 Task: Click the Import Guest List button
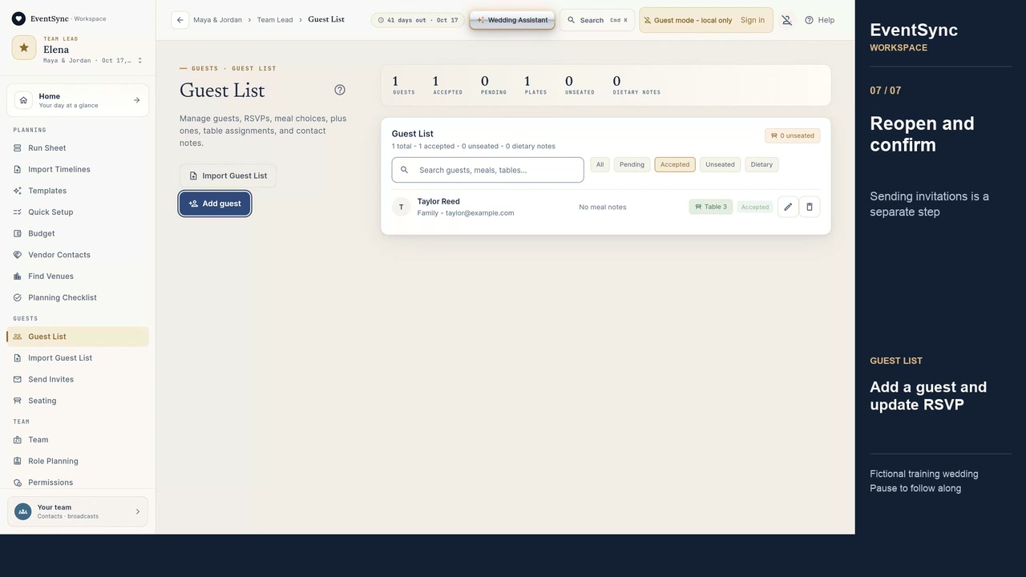click(x=228, y=176)
